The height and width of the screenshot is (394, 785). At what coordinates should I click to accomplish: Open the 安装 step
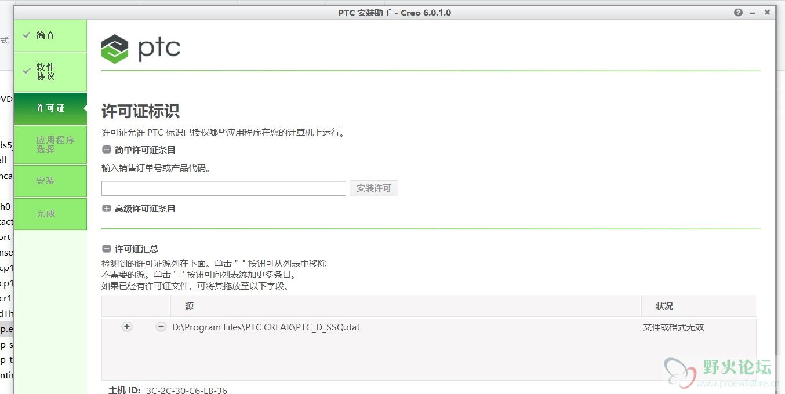coord(50,181)
